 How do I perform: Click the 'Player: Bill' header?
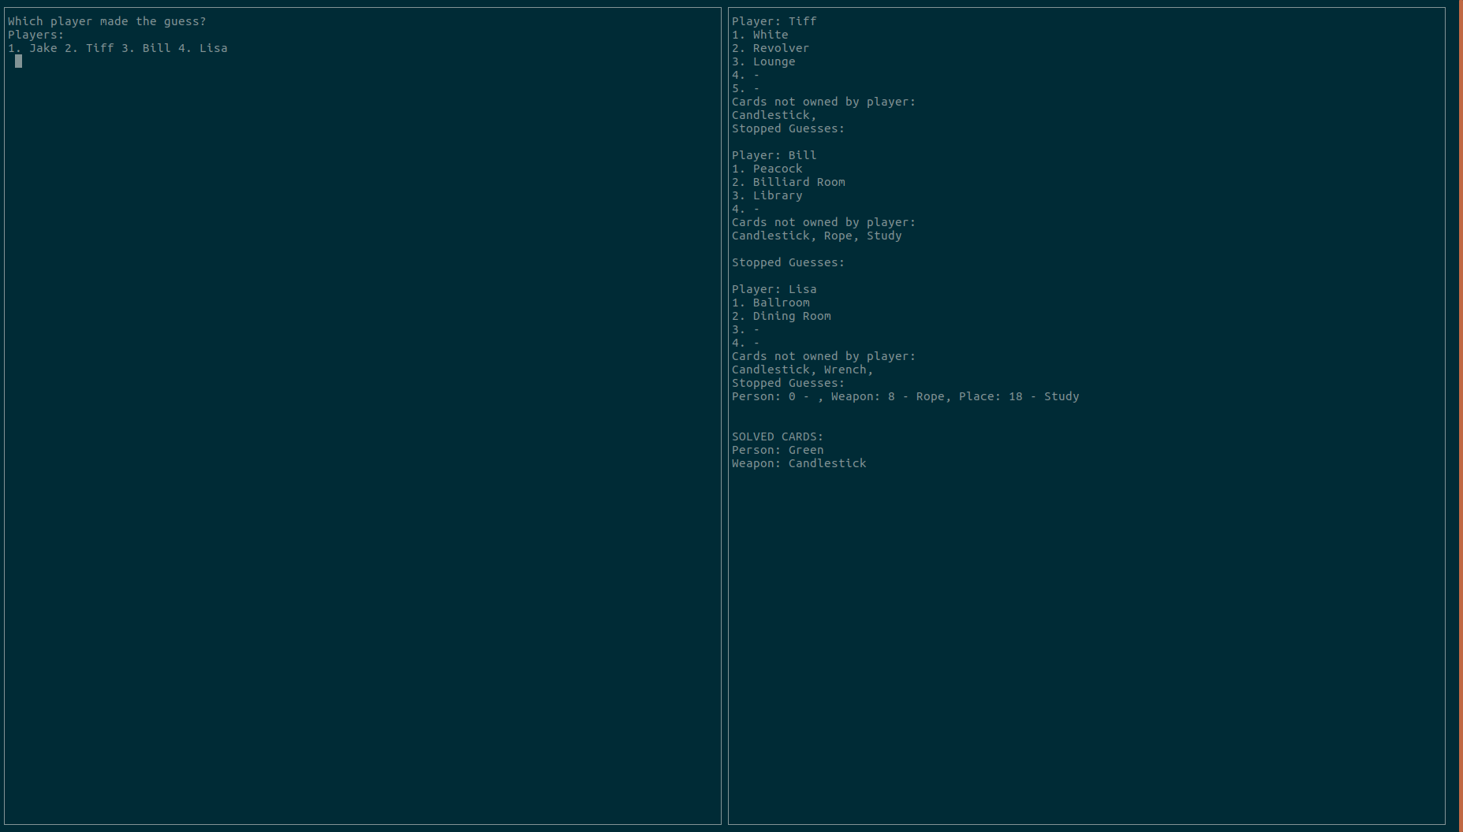pyautogui.click(x=774, y=155)
